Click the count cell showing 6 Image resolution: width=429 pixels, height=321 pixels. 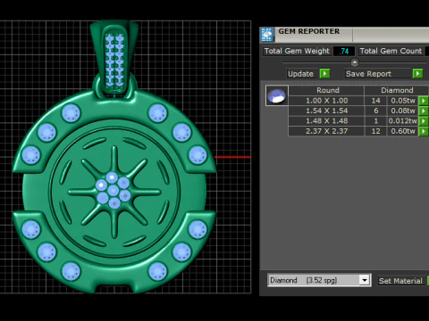(x=375, y=111)
